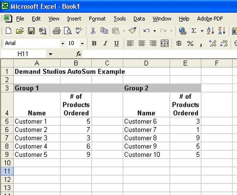
Task: Select 'Group 2' header cell
Action: click(x=146, y=88)
